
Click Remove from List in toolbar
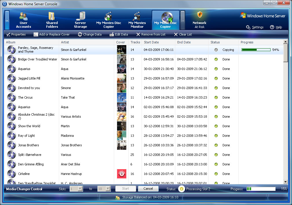151,34
